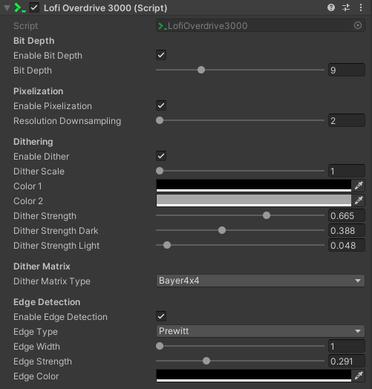372x389 pixels.
Task: Open the Edge Color black swatch
Action: point(254,376)
